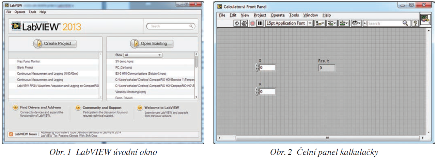This screenshot has width=436, height=159.
Task: Click the Create Project button
Action: (x=55, y=43)
